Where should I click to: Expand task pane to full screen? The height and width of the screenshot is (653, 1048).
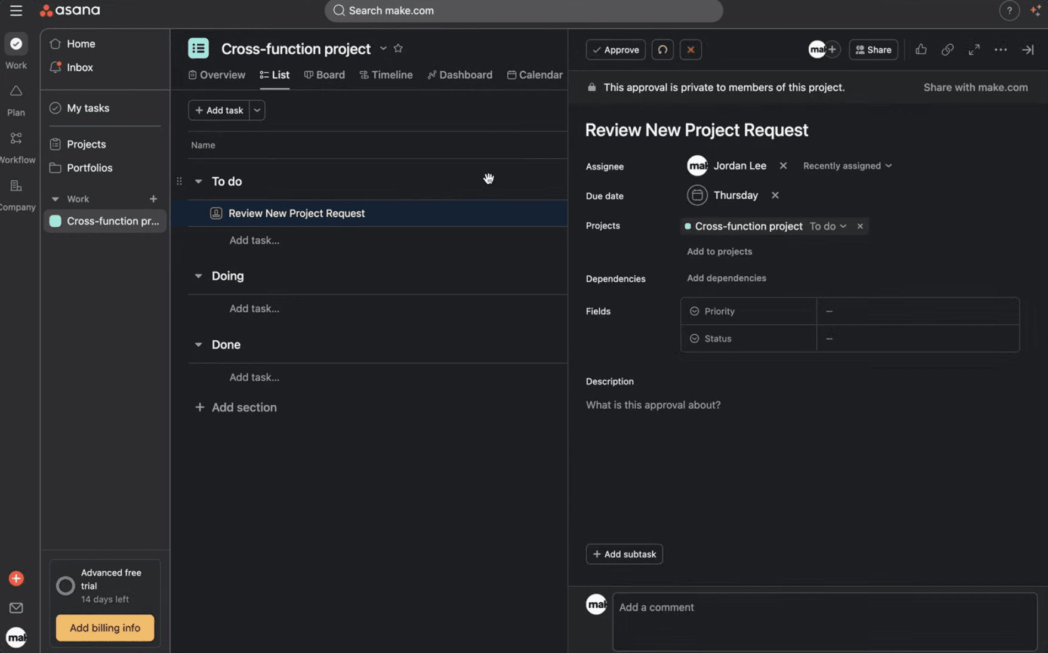click(974, 50)
